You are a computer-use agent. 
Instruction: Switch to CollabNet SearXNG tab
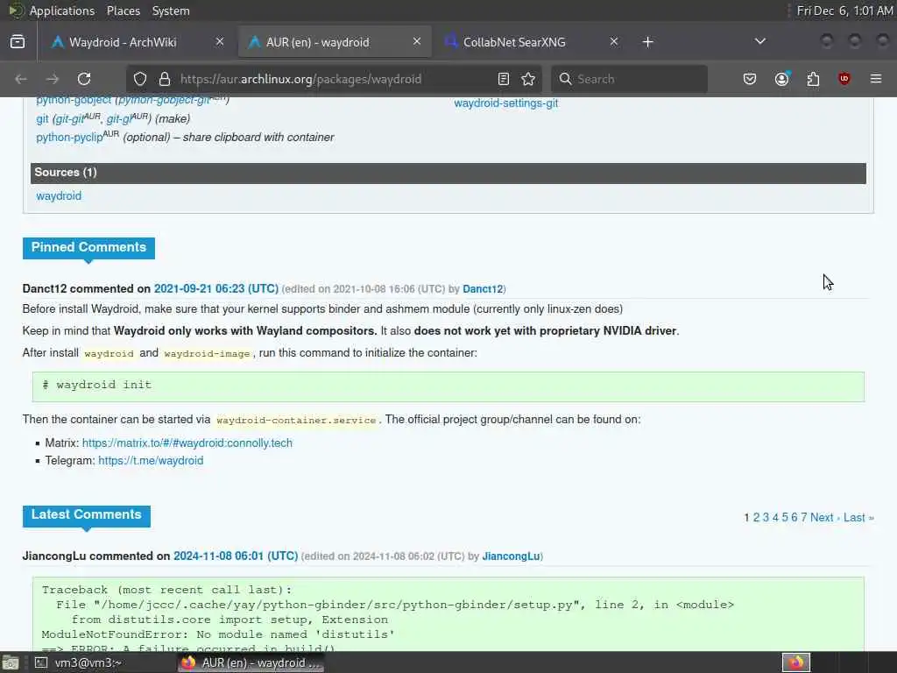[x=531, y=42]
